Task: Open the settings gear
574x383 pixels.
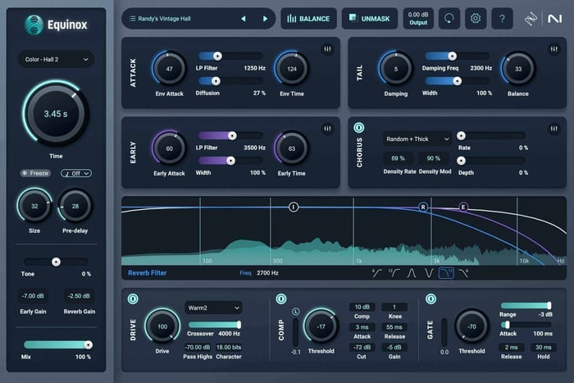Action: [475, 18]
